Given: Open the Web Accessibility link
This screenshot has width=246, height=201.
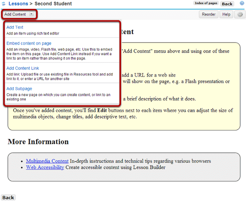Looking at the screenshot, I should [x=45, y=167].
